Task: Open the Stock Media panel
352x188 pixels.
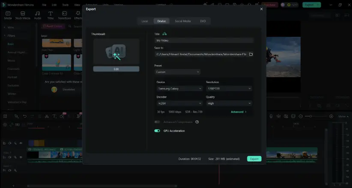Action: (x=23, y=15)
